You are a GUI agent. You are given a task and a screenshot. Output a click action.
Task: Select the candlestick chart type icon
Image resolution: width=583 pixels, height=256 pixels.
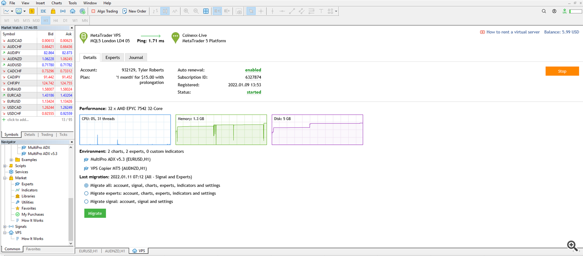click(165, 11)
